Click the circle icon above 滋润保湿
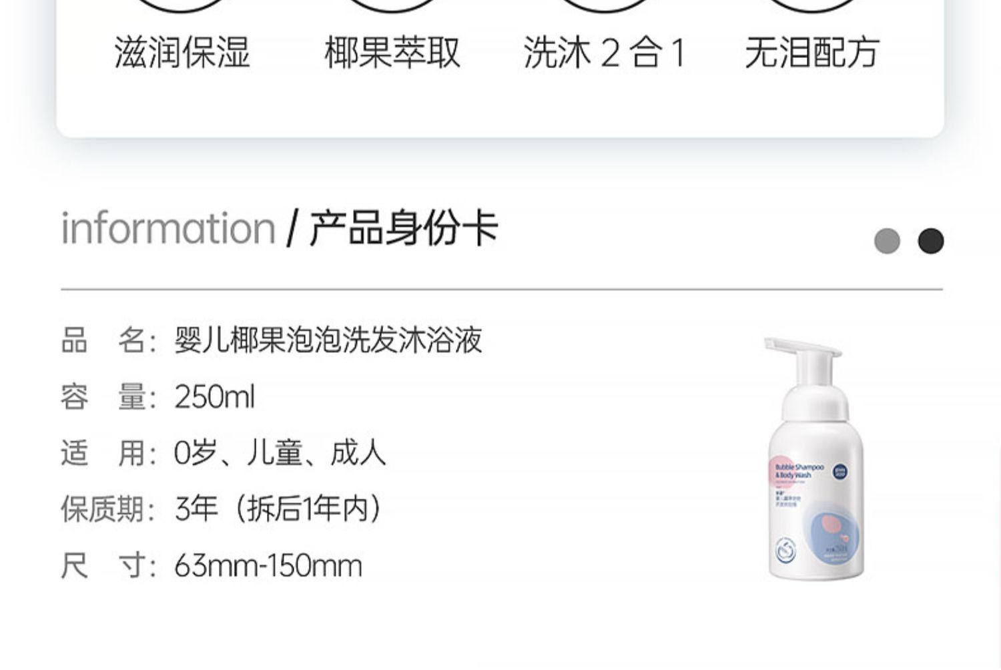The image size is (1001, 670). point(182,5)
